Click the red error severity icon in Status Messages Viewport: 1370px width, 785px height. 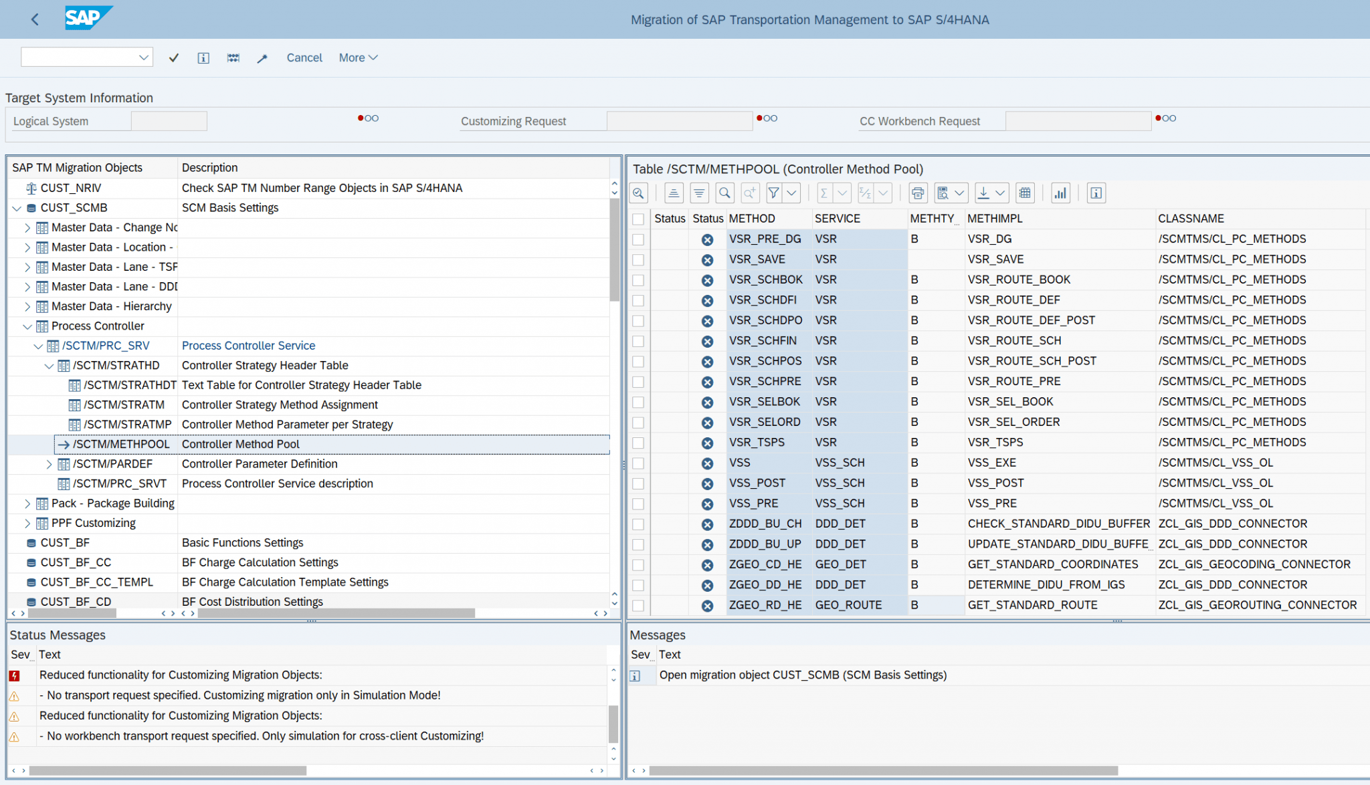pos(14,676)
